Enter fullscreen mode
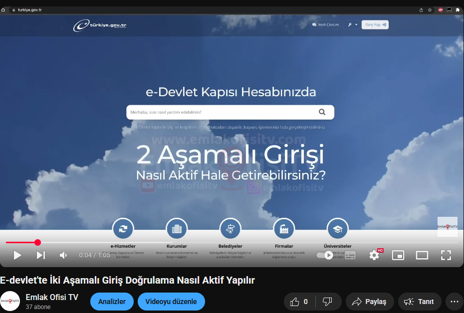This screenshot has height=313, width=464. click(446, 255)
